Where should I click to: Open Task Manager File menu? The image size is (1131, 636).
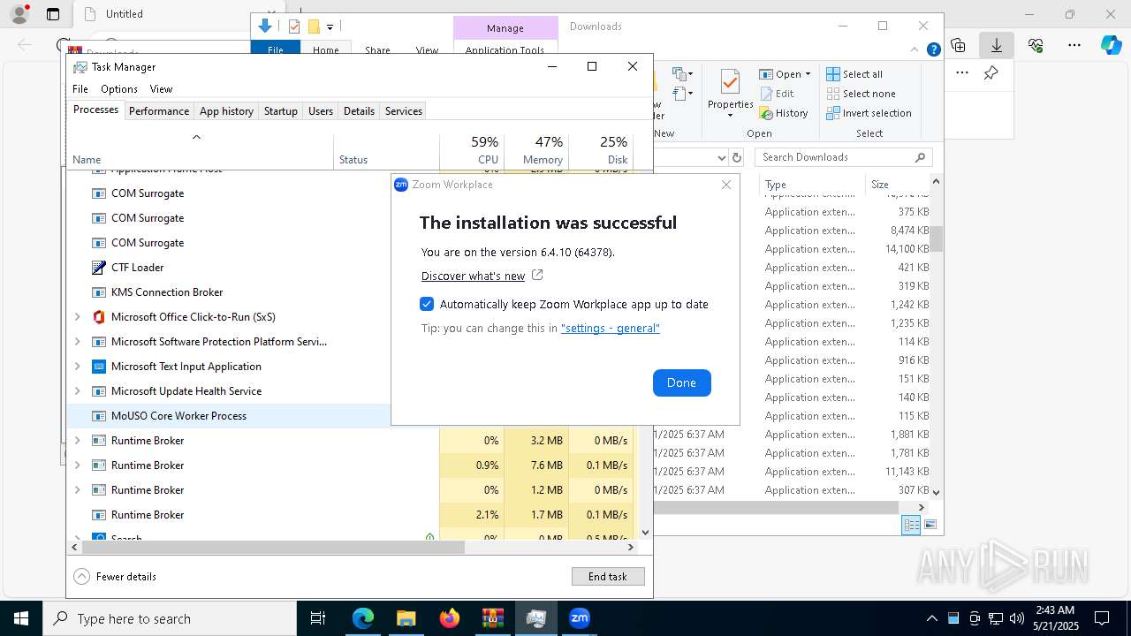click(x=80, y=89)
